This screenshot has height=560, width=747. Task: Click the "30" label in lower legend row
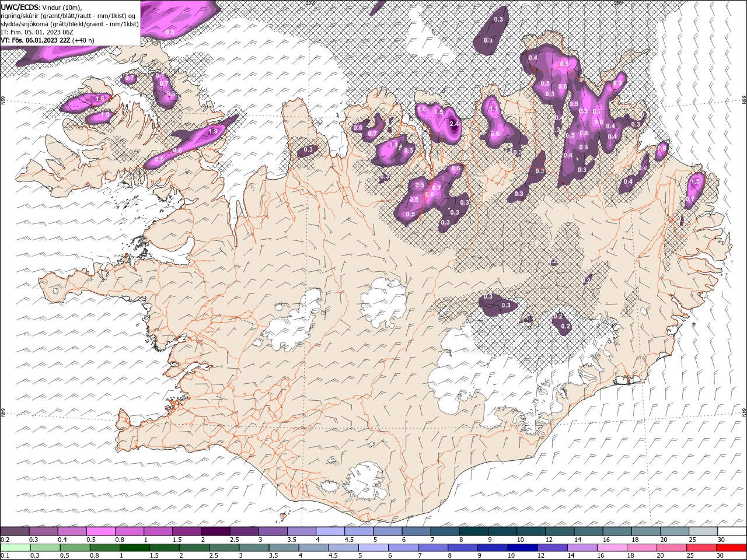[x=721, y=556]
